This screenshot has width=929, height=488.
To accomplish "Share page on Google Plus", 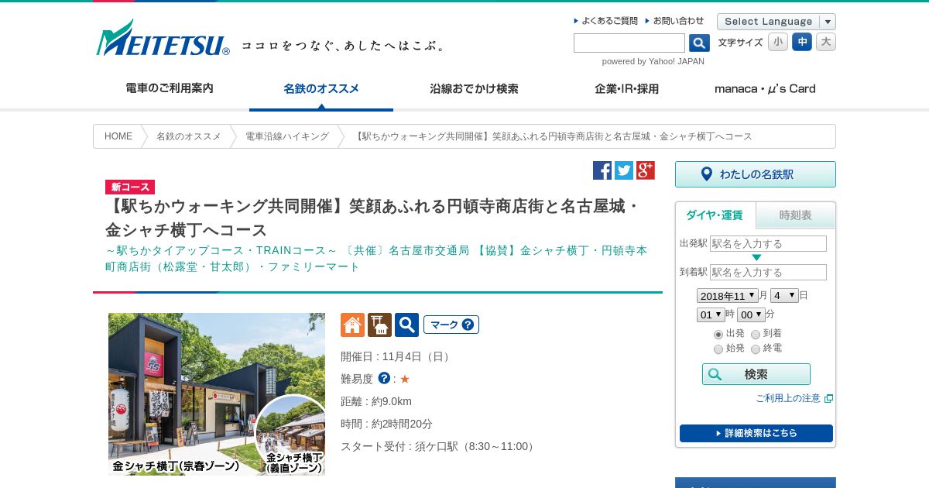I will click(646, 170).
